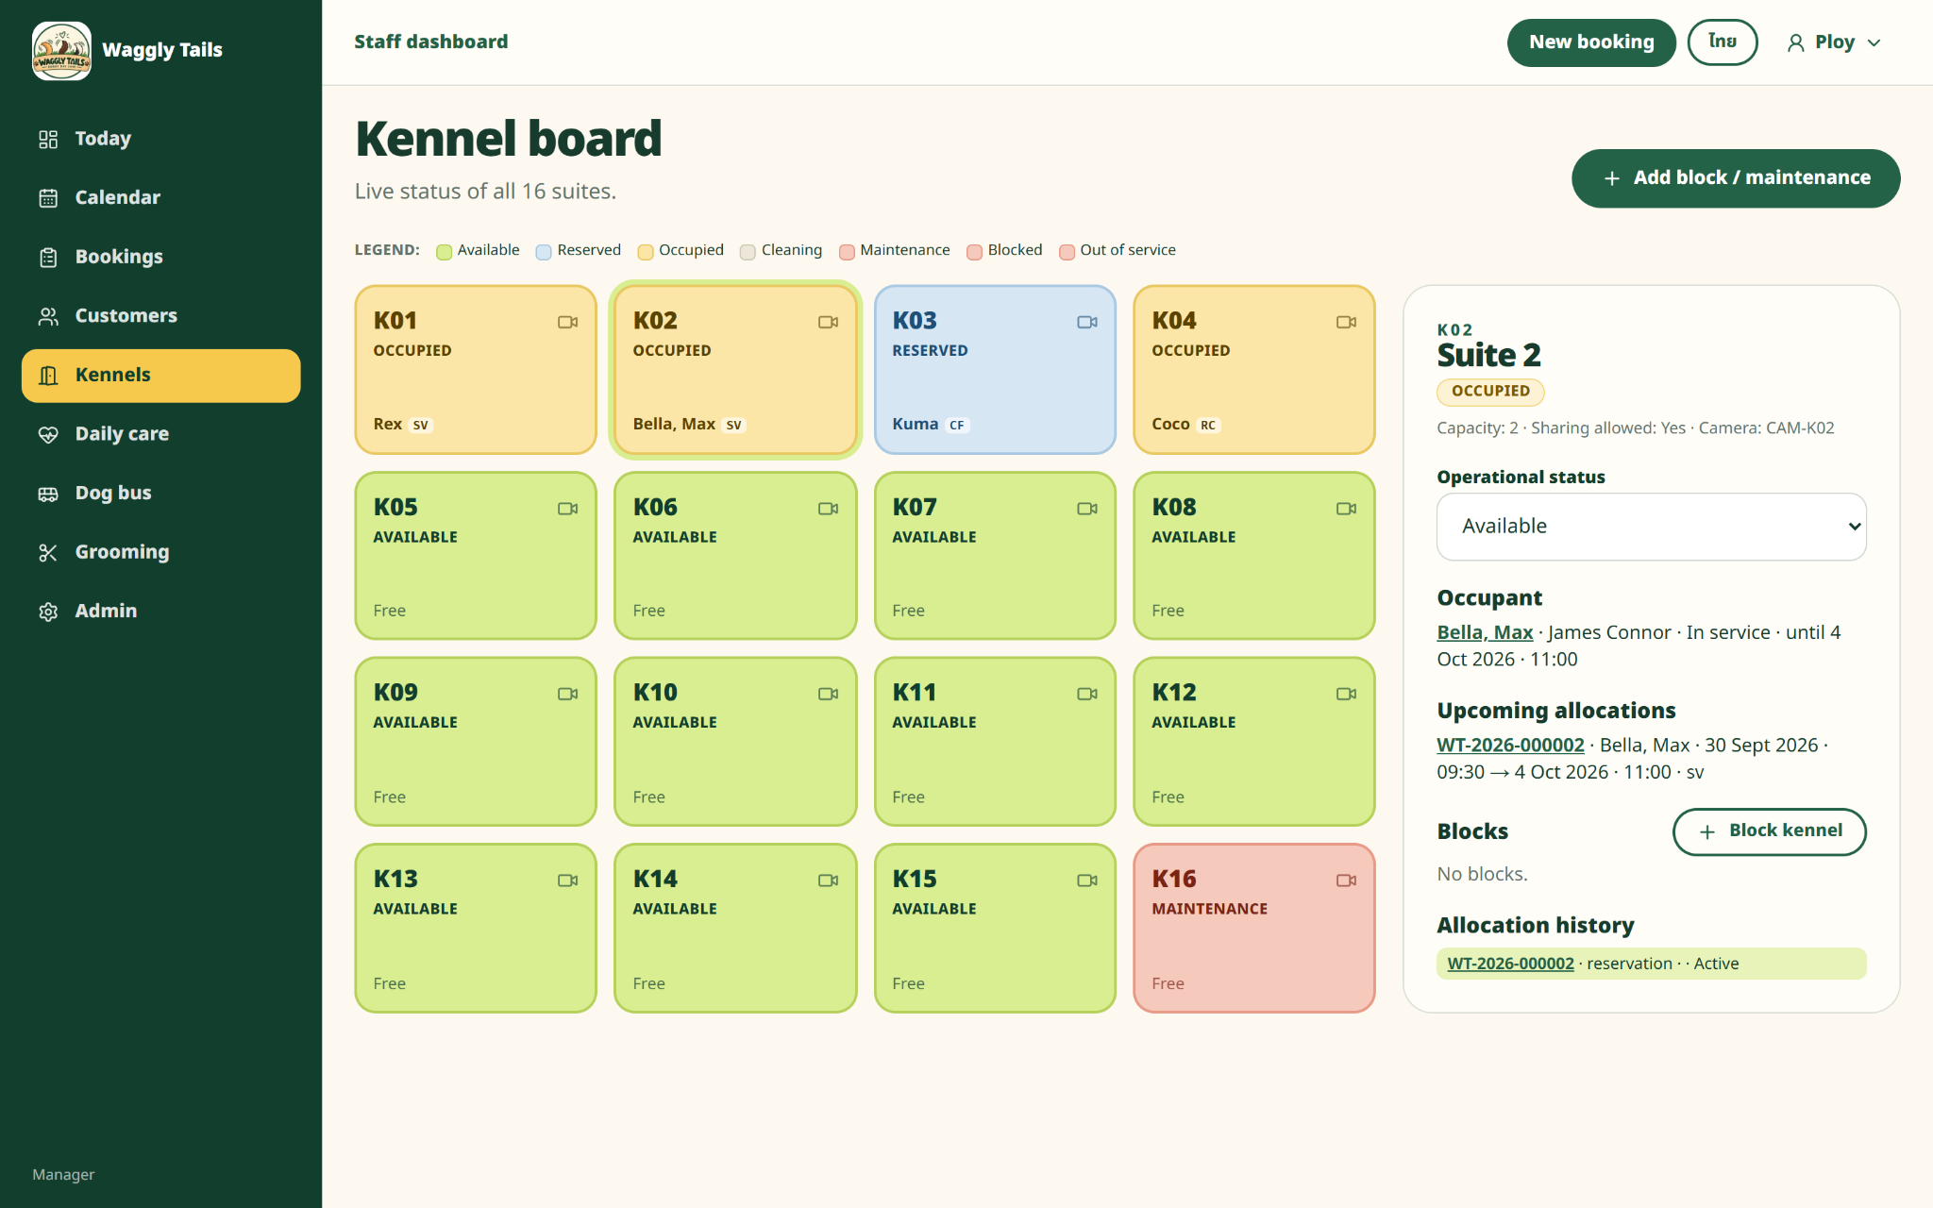
Task: Open the Operational status dropdown
Action: coord(1651,527)
